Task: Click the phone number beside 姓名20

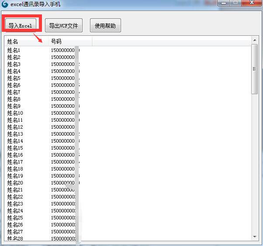Action: pyautogui.click(x=63, y=183)
